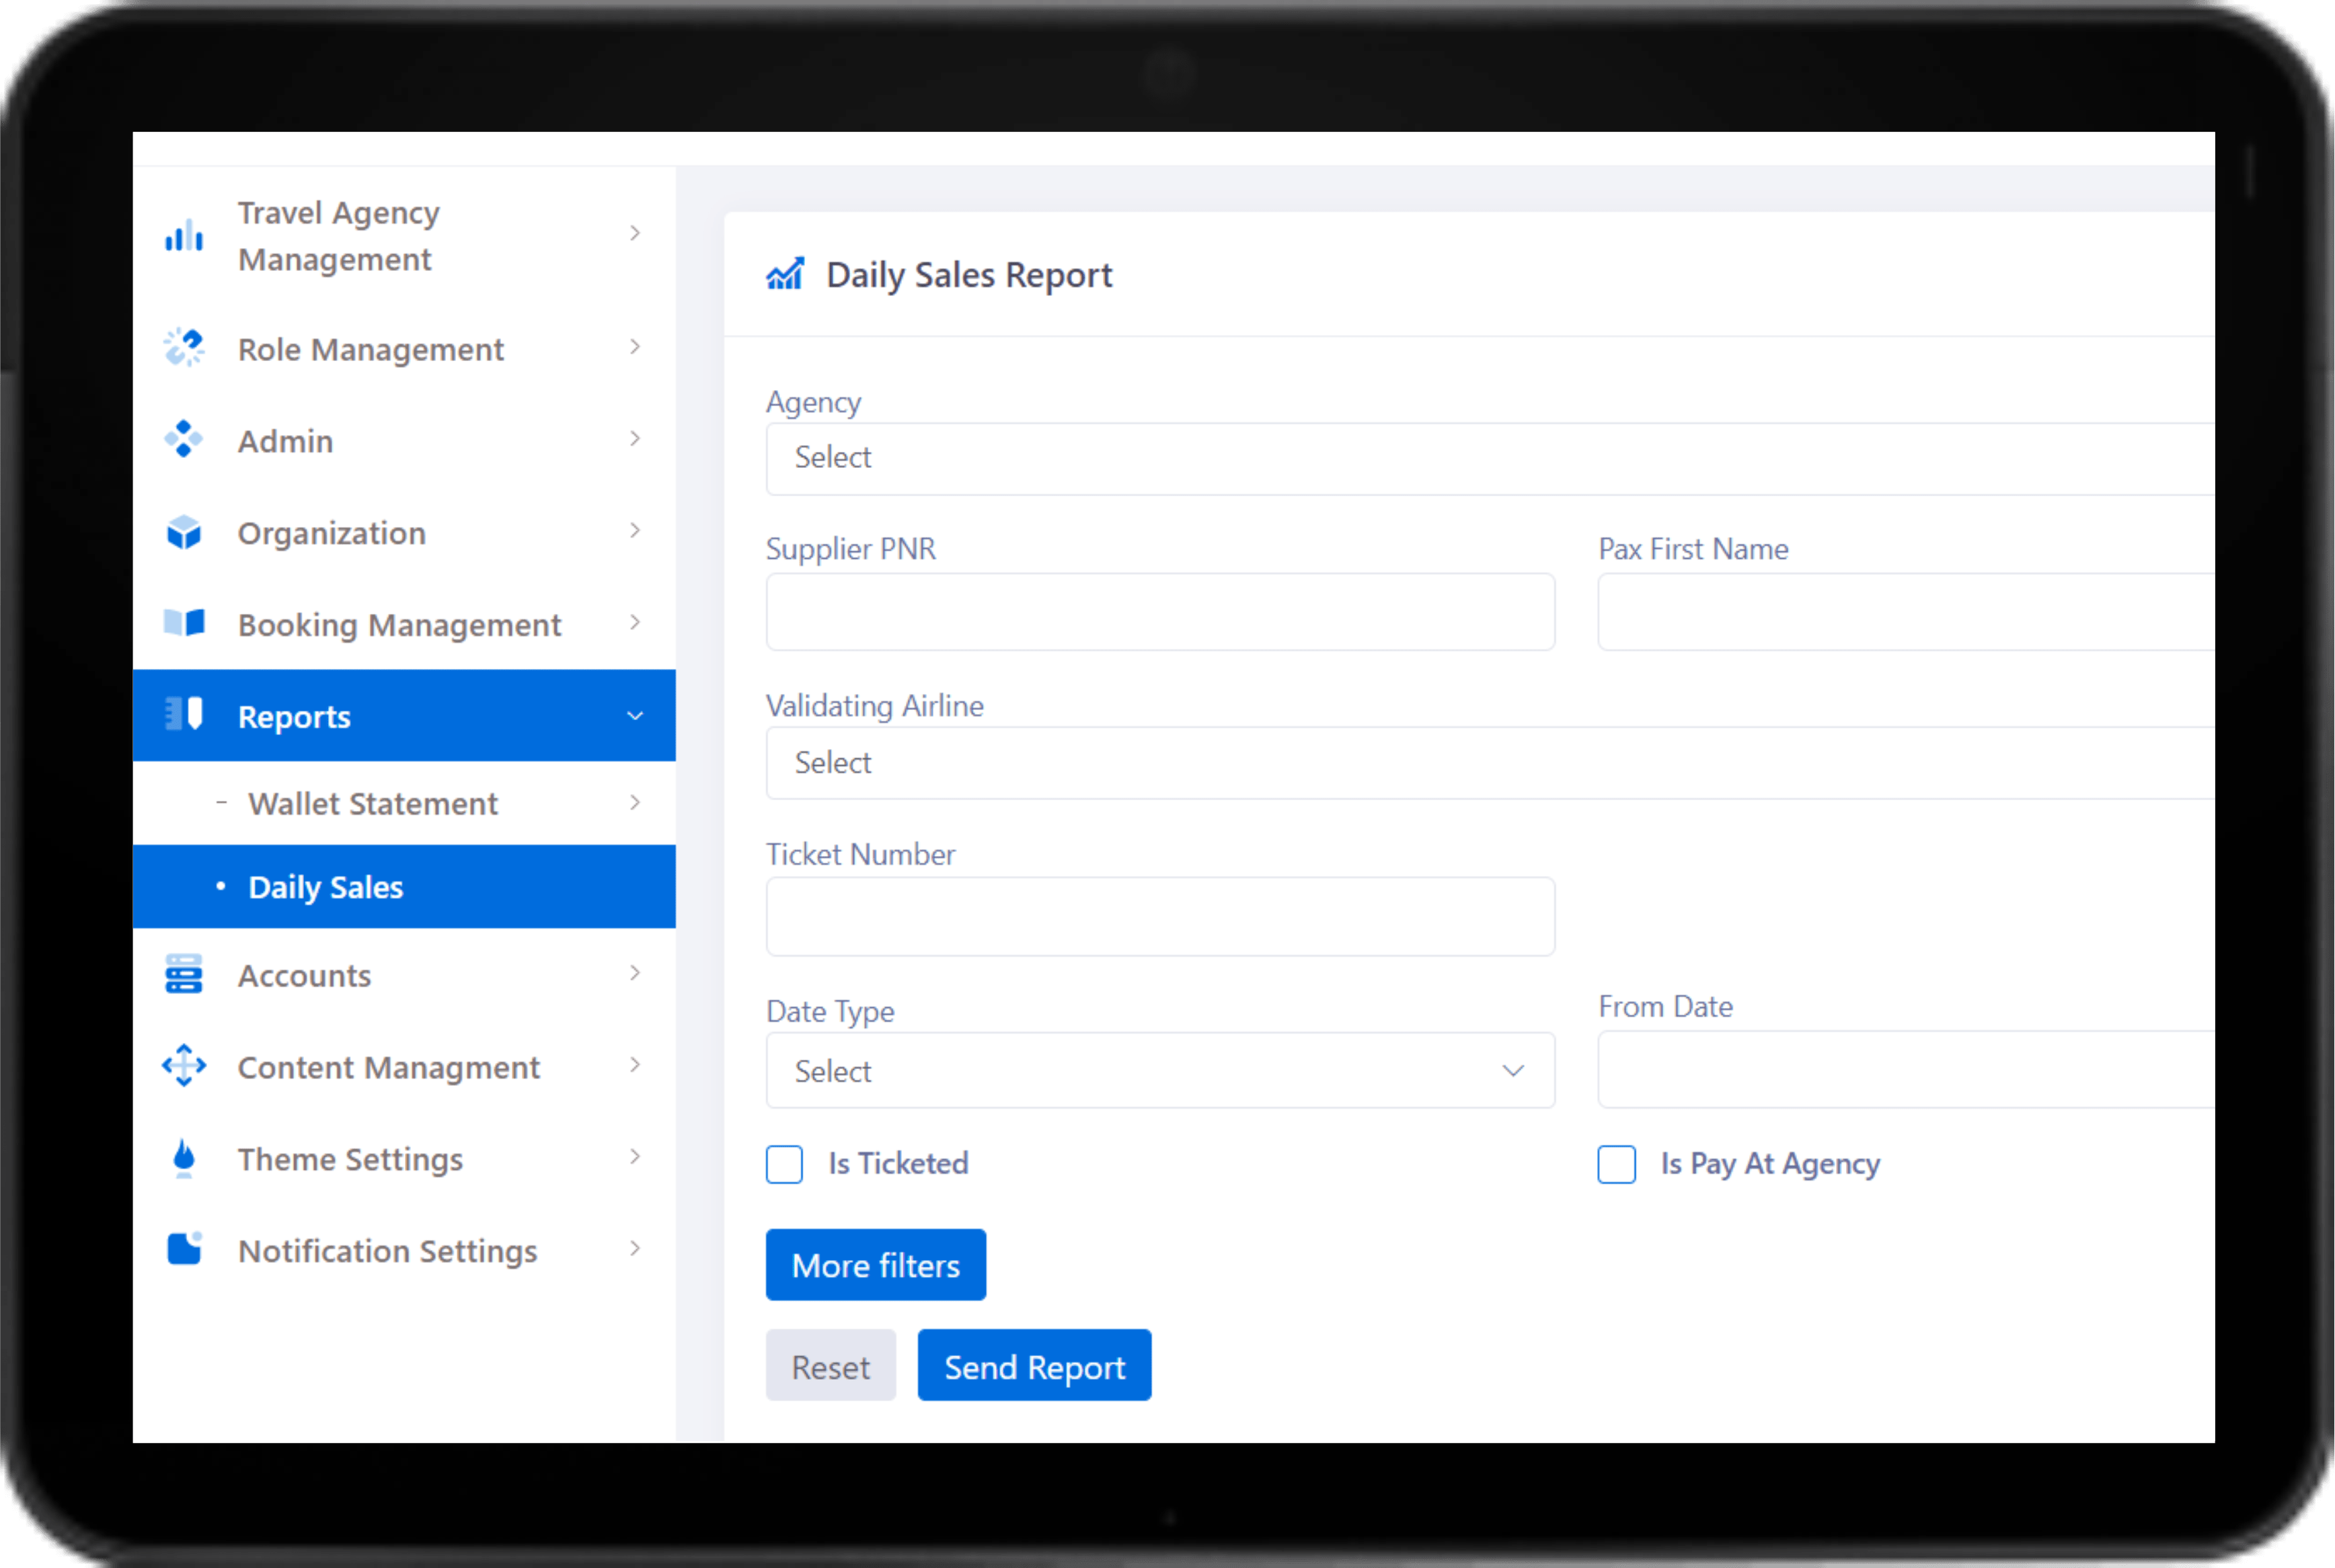The height and width of the screenshot is (1568, 2335).
Task: Open Booking Management menu label
Action: 399,626
